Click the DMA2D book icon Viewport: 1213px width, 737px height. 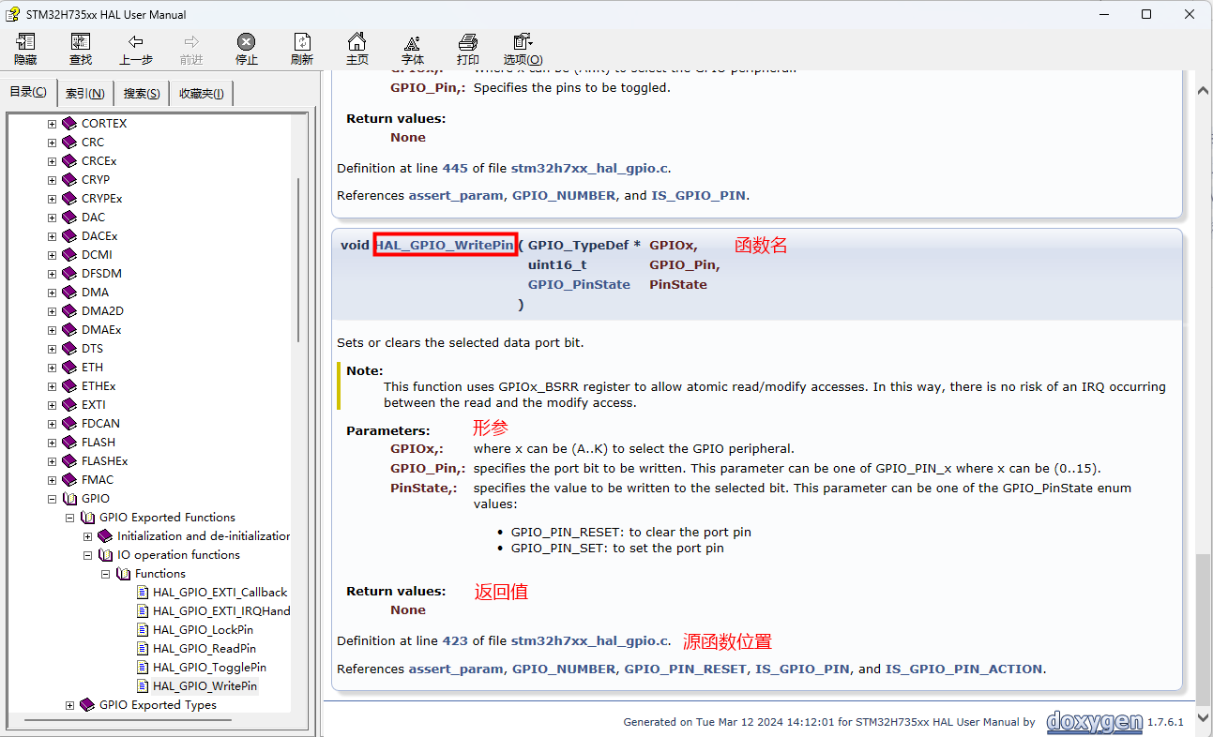pyautogui.click(x=69, y=311)
